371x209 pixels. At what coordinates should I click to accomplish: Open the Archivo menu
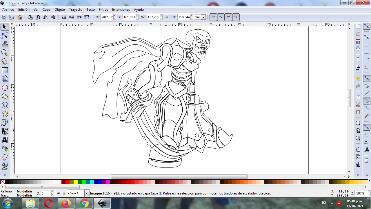point(8,10)
